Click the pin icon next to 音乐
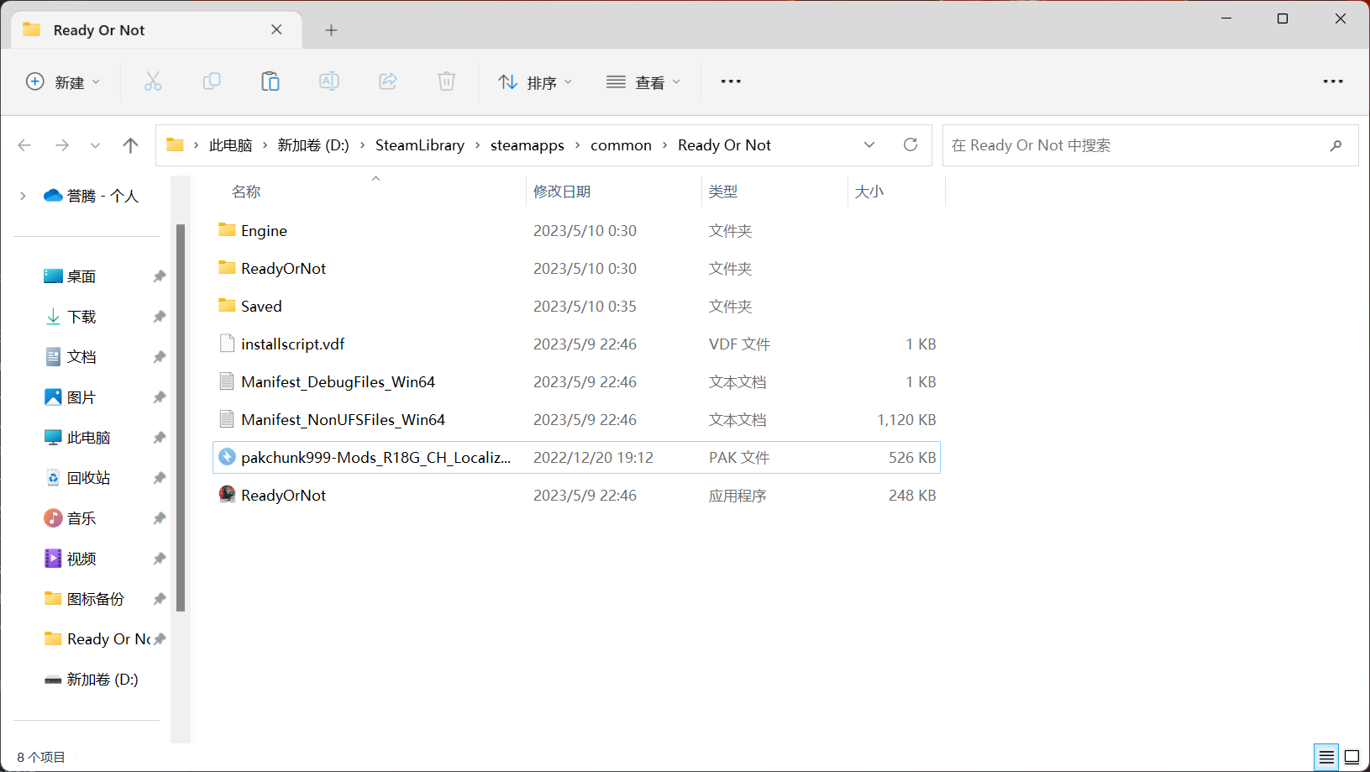This screenshot has height=772, width=1370. (x=160, y=518)
